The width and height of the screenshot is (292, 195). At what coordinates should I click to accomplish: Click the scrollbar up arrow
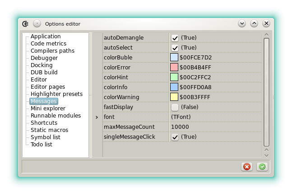pos(266,35)
